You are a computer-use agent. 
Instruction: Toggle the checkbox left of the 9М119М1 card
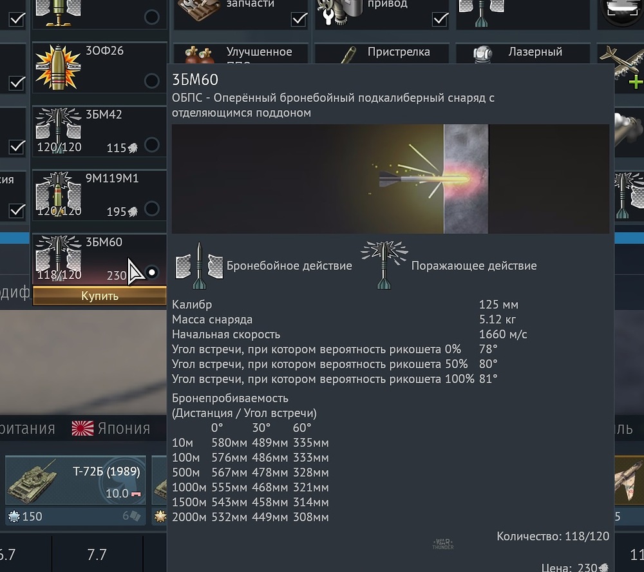pos(17,211)
